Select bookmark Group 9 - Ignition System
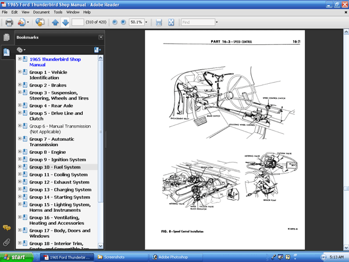Screen dimensions: 349x262 coord(58,160)
